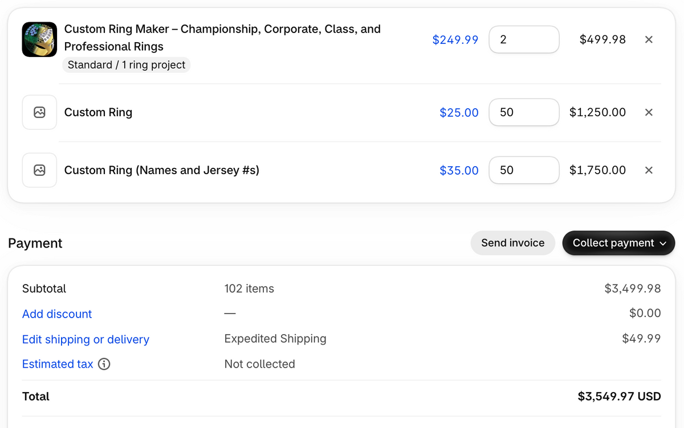Edit the $35.00 custom item price

click(x=459, y=170)
